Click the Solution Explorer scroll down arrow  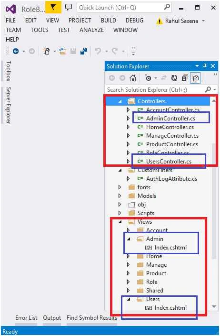(x=214, y=306)
